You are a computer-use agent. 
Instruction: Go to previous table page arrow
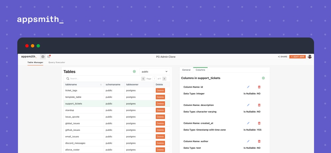(143, 79)
